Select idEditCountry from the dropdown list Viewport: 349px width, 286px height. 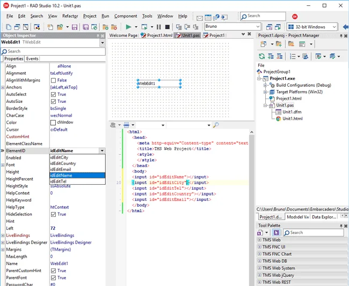[x=77, y=163]
